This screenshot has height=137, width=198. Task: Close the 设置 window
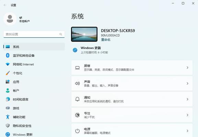(x=193, y=3)
